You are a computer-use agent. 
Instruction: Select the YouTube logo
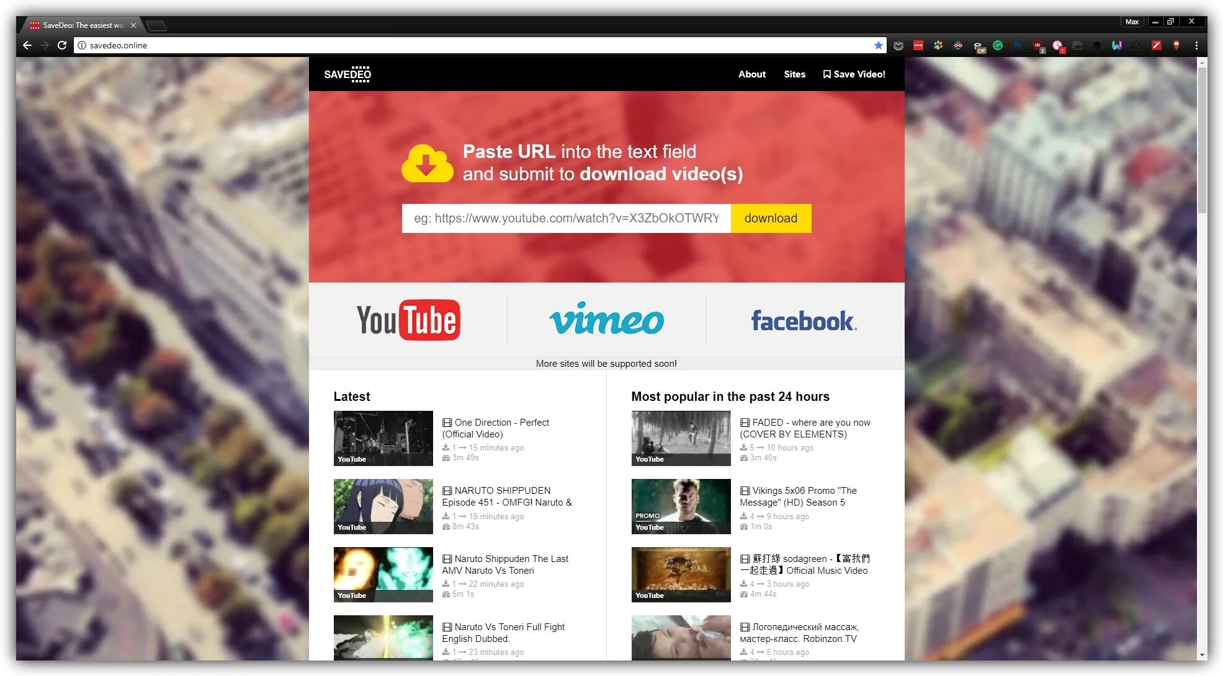[408, 320]
